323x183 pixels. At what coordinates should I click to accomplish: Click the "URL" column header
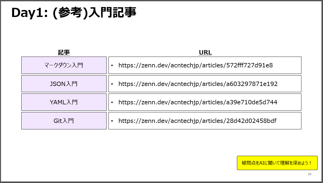pyautogui.click(x=205, y=52)
